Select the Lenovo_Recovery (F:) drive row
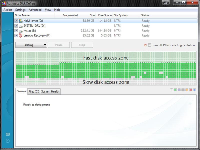 pyautogui.click(x=105, y=35)
